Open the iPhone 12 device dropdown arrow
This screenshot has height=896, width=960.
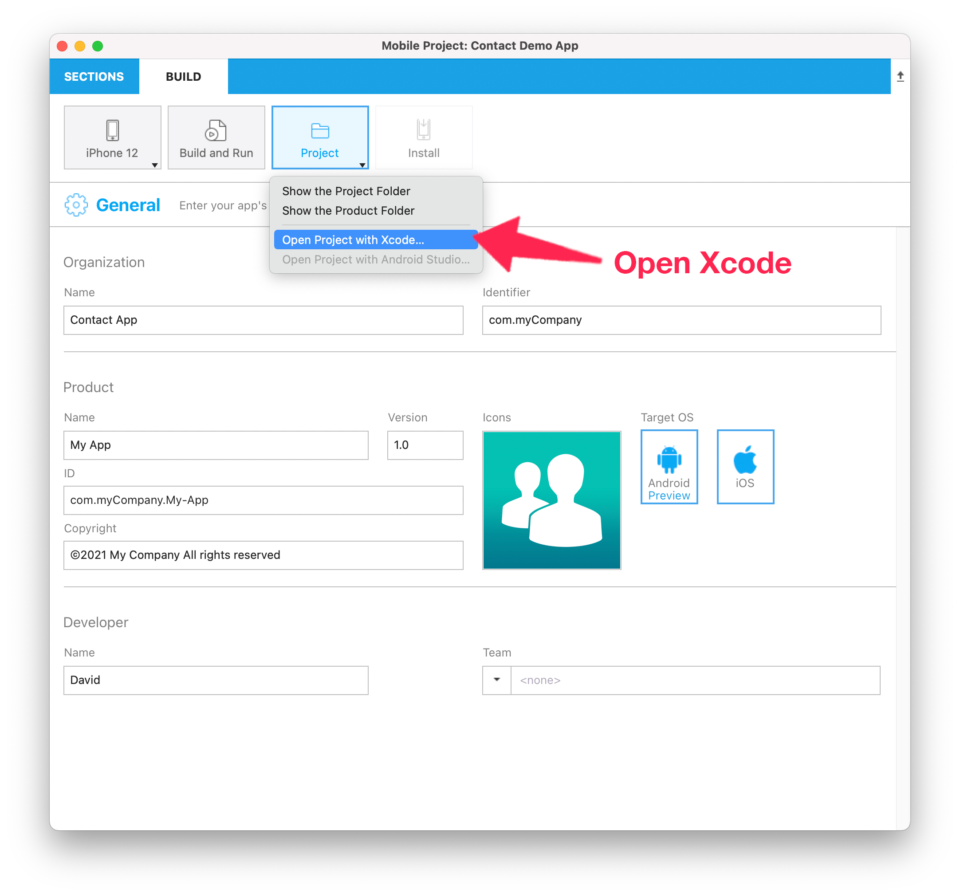point(154,165)
